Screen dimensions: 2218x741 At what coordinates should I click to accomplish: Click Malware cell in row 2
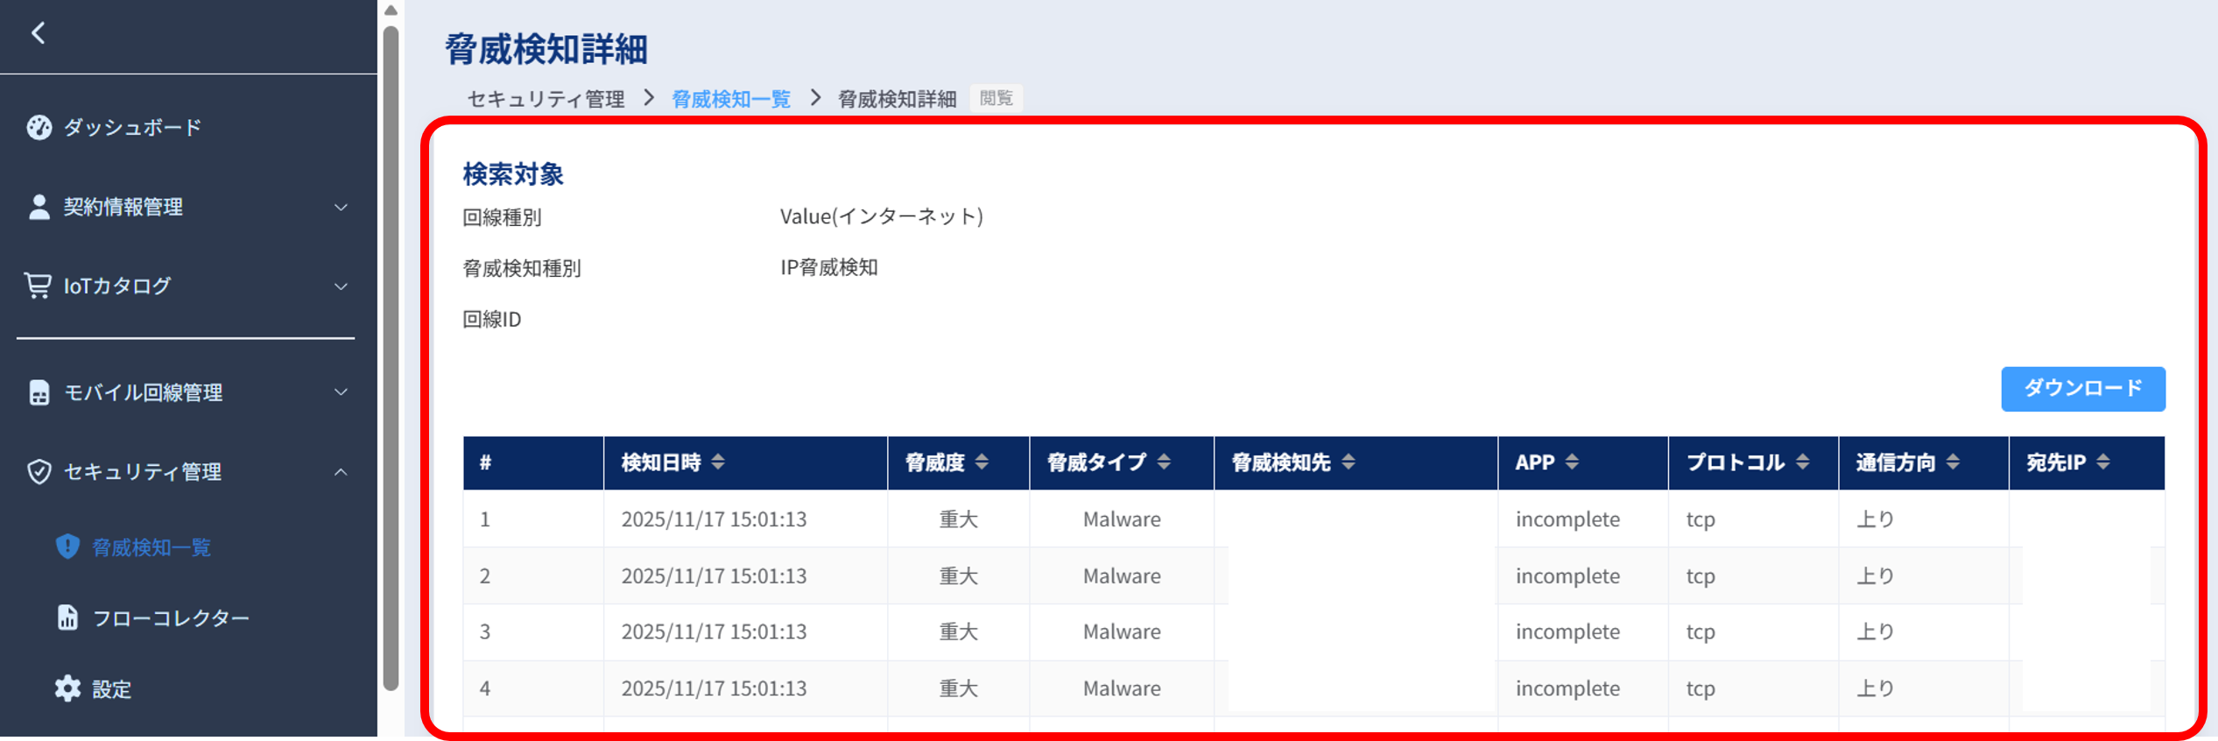click(x=1122, y=576)
